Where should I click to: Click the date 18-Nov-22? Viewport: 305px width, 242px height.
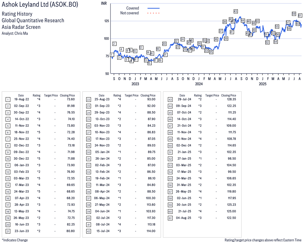tap(21, 132)
